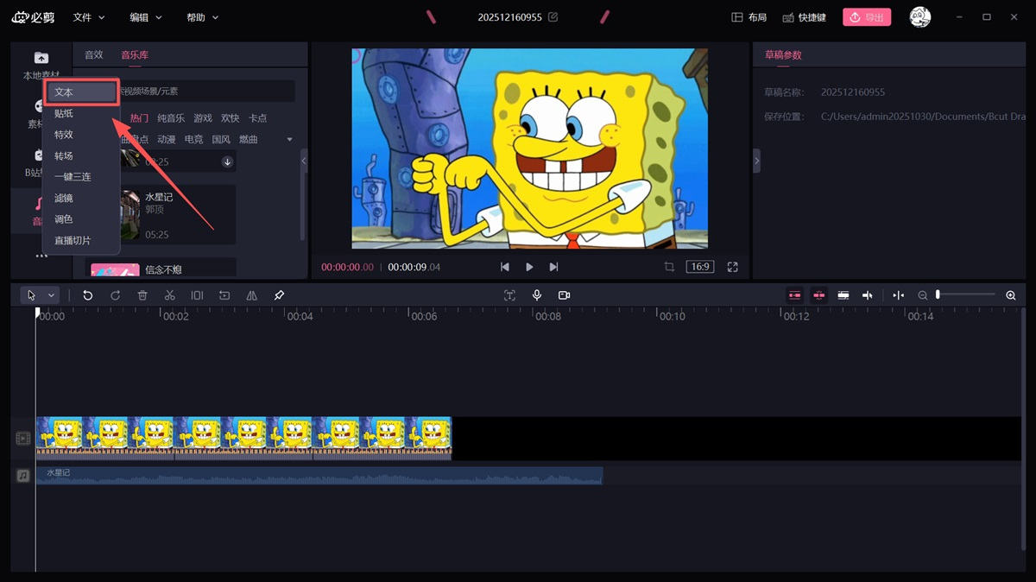The width and height of the screenshot is (1036, 582).
Task: Click the scissors split tool
Action: [169, 295]
